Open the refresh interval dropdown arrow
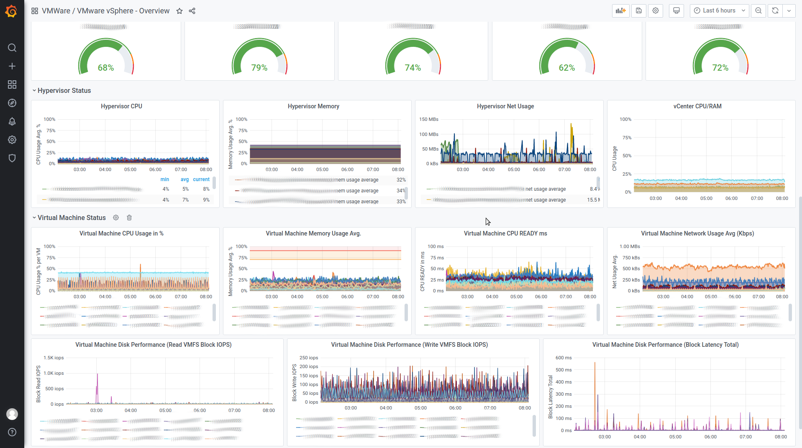The image size is (802, 448). click(789, 11)
